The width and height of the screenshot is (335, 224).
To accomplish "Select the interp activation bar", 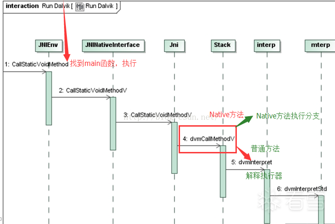I will click(267, 196).
